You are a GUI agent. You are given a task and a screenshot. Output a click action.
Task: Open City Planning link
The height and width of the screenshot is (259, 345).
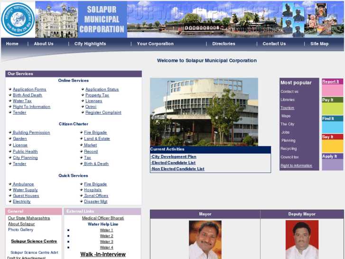[x=25, y=158]
